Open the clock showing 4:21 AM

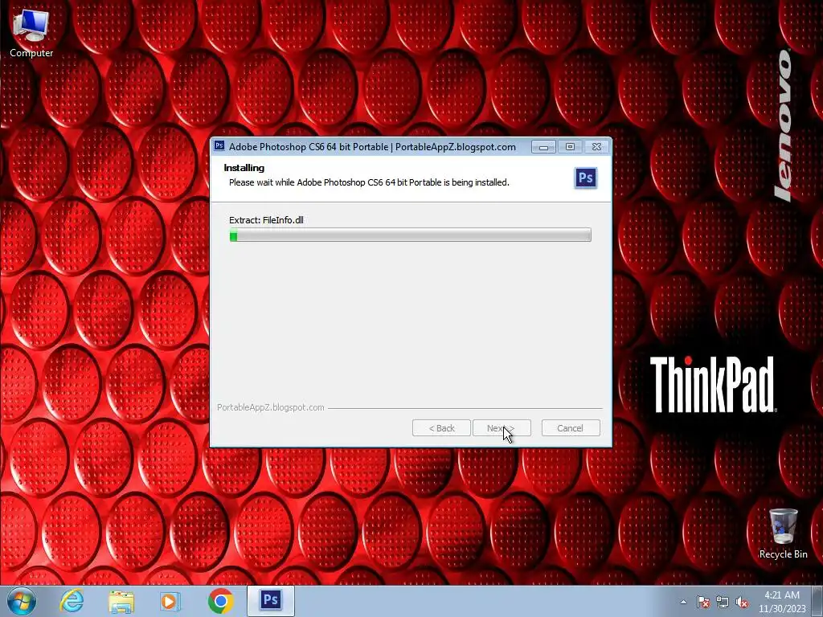point(782,602)
